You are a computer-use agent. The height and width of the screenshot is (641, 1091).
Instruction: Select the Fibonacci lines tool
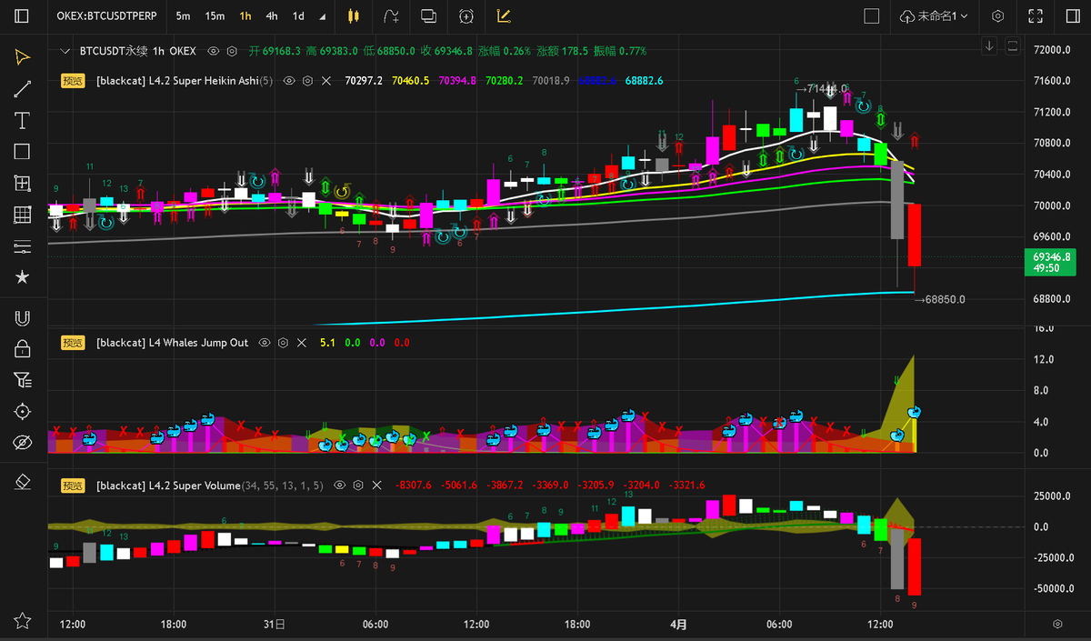pyautogui.click(x=23, y=246)
